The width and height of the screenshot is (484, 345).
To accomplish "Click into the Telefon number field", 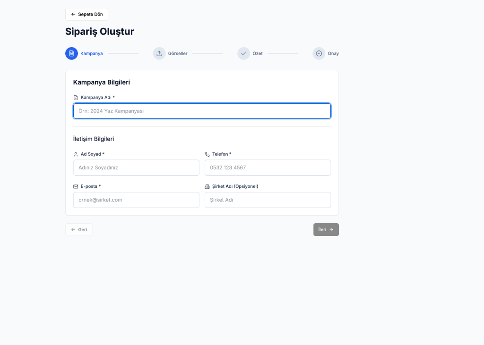I will tap(268, 168).
